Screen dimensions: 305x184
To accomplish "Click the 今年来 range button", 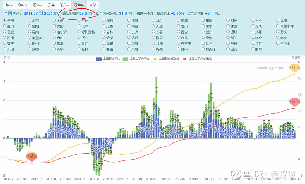I will point(23,5).
